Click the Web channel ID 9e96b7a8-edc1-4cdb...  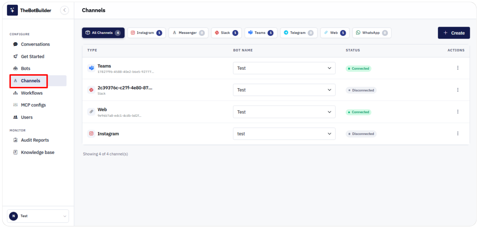click(119, 116)
